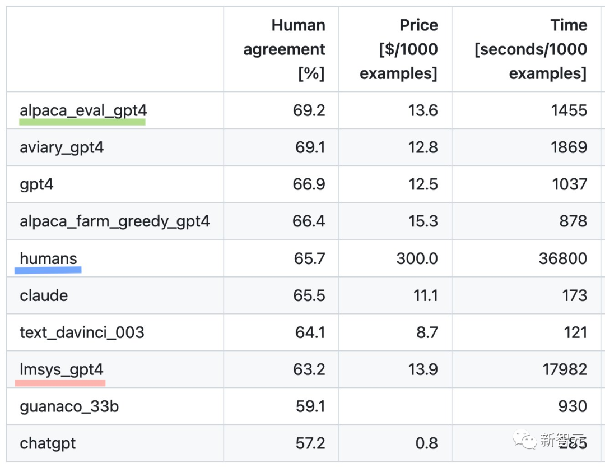The image size is (605, 467).
Task: Click the 300.0 price value for humans
Action: (x=417, y=258)
